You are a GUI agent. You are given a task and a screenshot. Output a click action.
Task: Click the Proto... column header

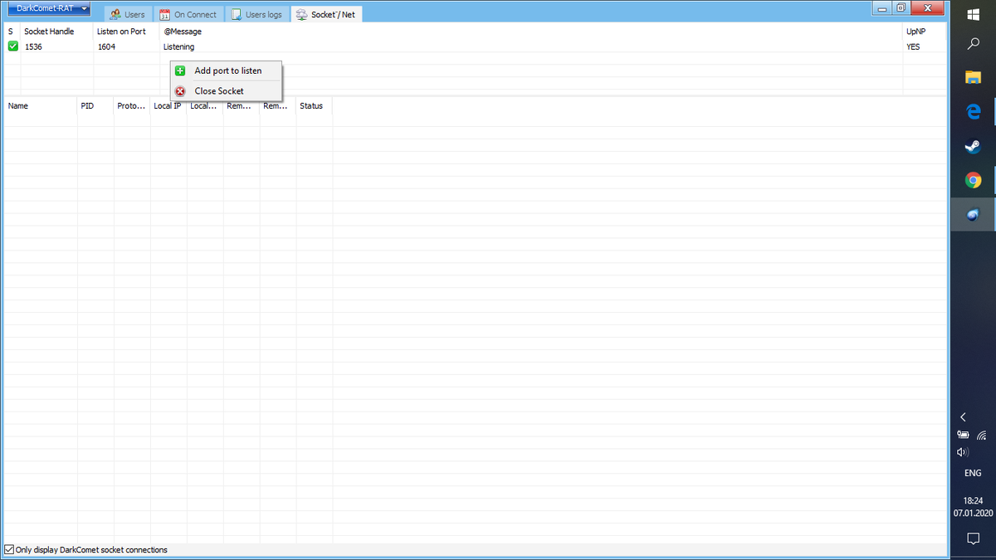click(x=132, y=106)
